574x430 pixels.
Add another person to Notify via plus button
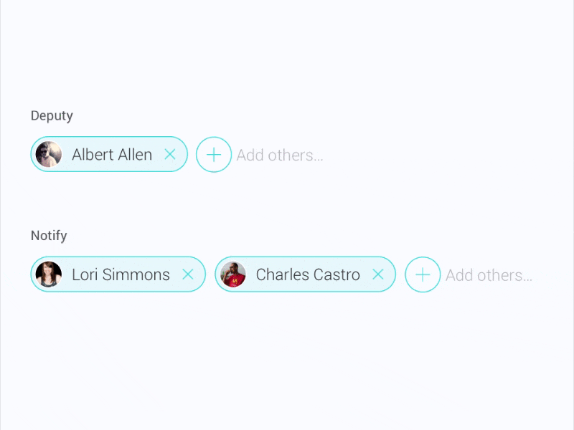(423, 274)
